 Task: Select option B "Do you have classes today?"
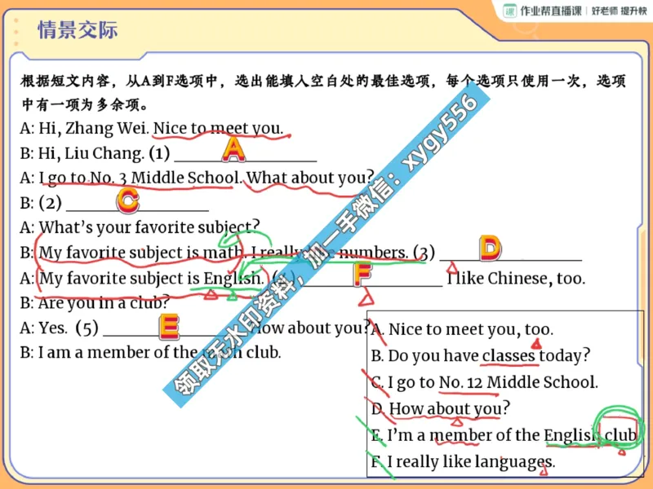(481, 355)
